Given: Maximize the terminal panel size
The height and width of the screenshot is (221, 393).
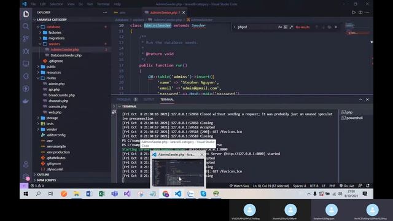Looking at the screenshot, I should 360,99.
